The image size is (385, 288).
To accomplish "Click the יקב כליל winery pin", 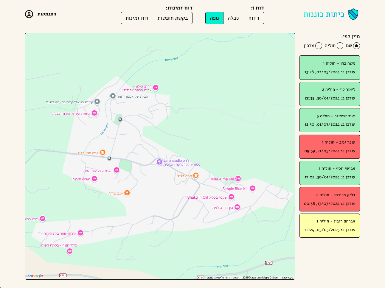I will 127,193.
